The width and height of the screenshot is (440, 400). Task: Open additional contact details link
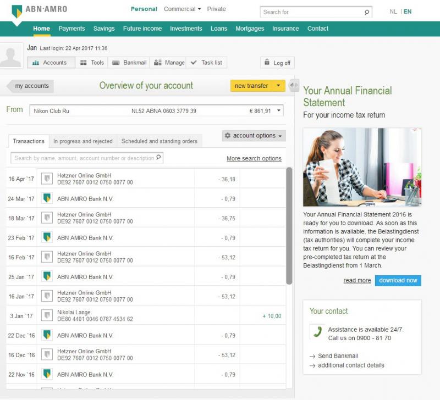click(x=351, y=365)
